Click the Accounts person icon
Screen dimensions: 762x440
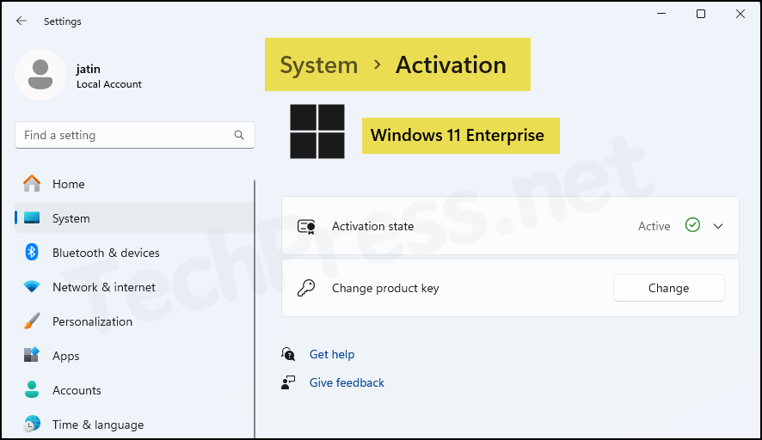(32, 389)
